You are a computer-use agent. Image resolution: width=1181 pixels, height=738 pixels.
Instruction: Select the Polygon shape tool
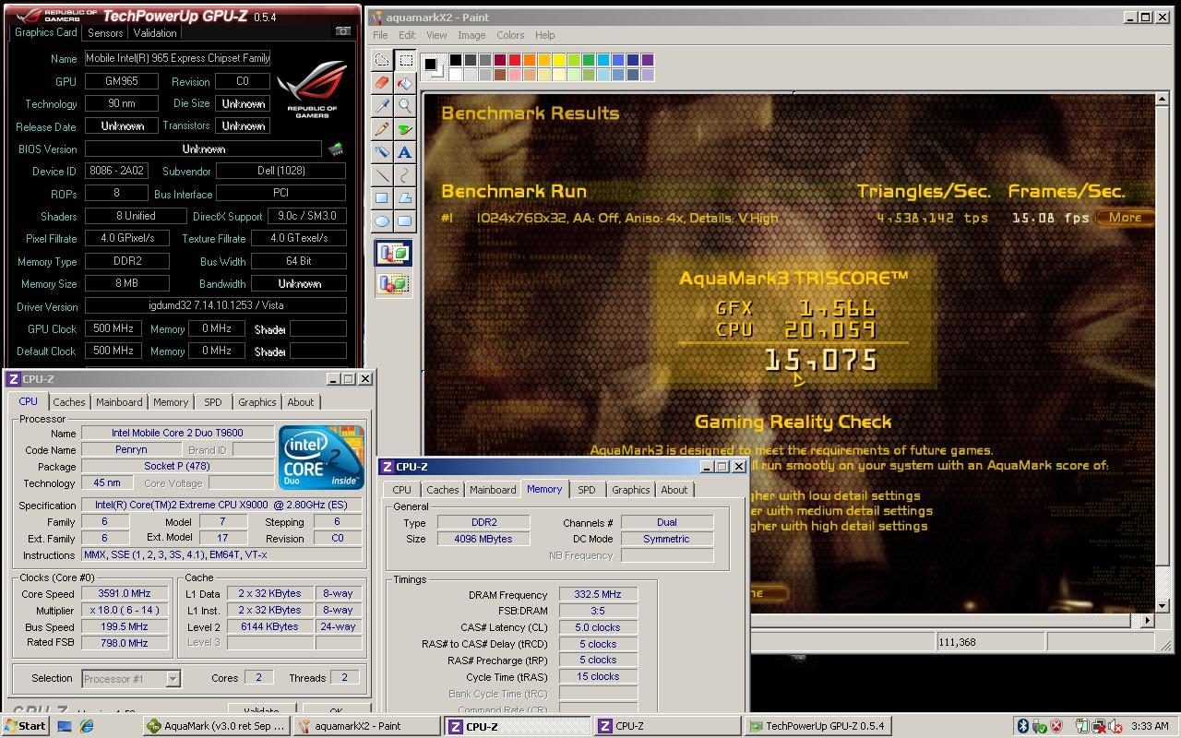405,198
